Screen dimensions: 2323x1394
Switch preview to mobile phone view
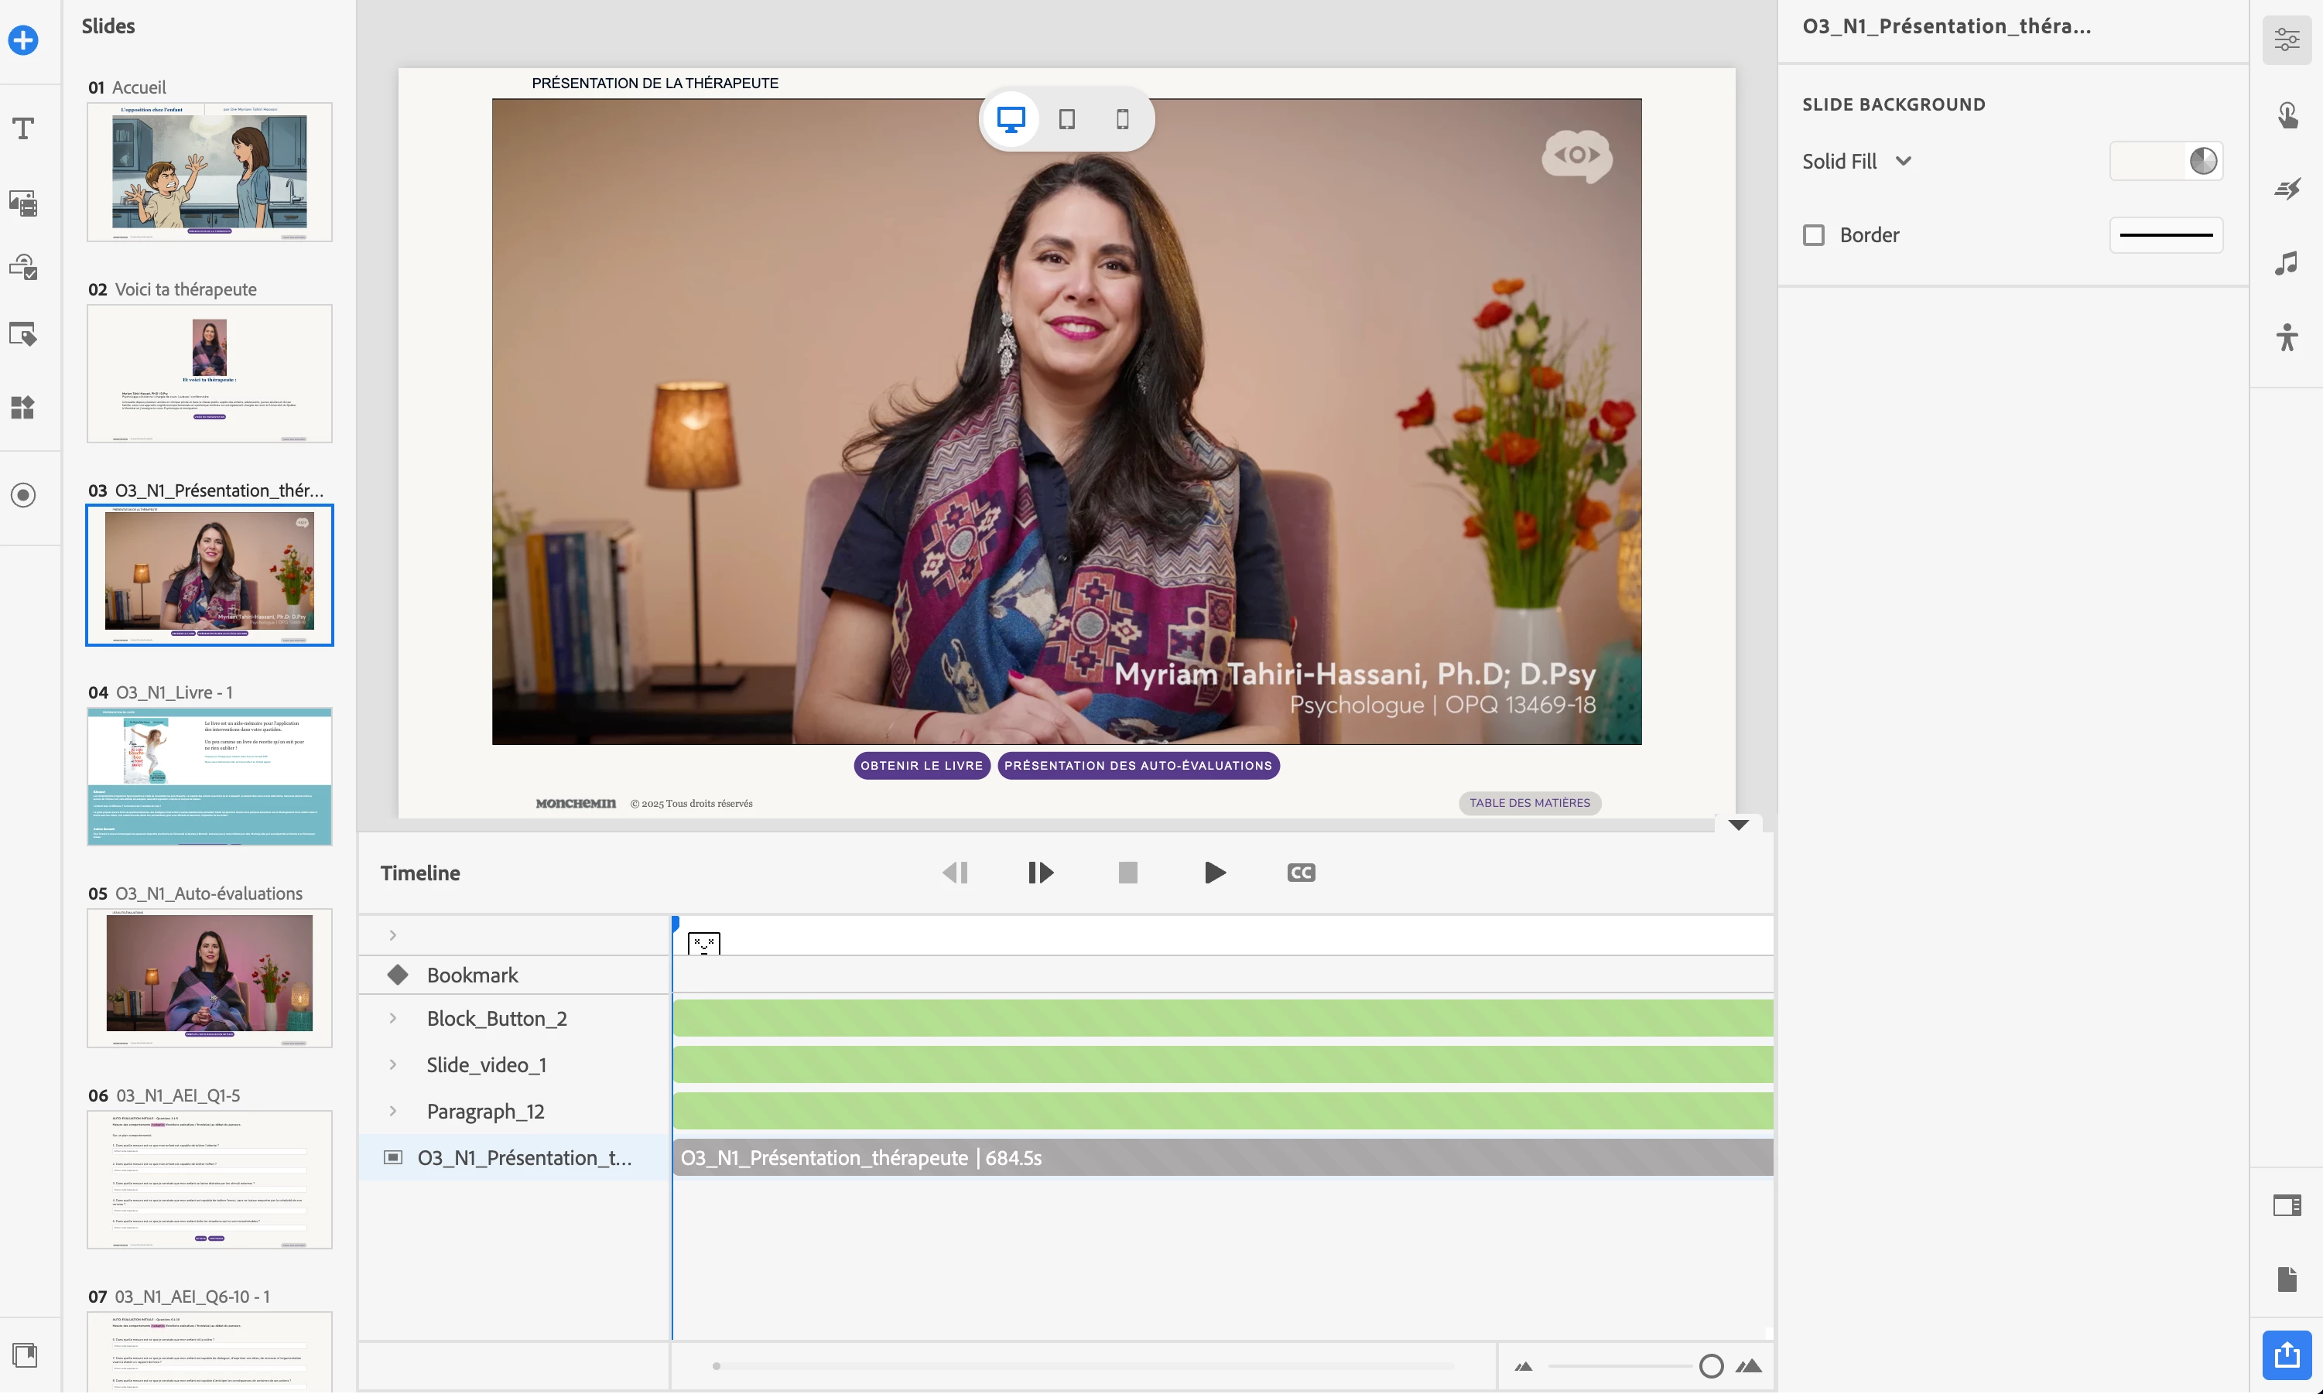click(x=1121, y=119)
